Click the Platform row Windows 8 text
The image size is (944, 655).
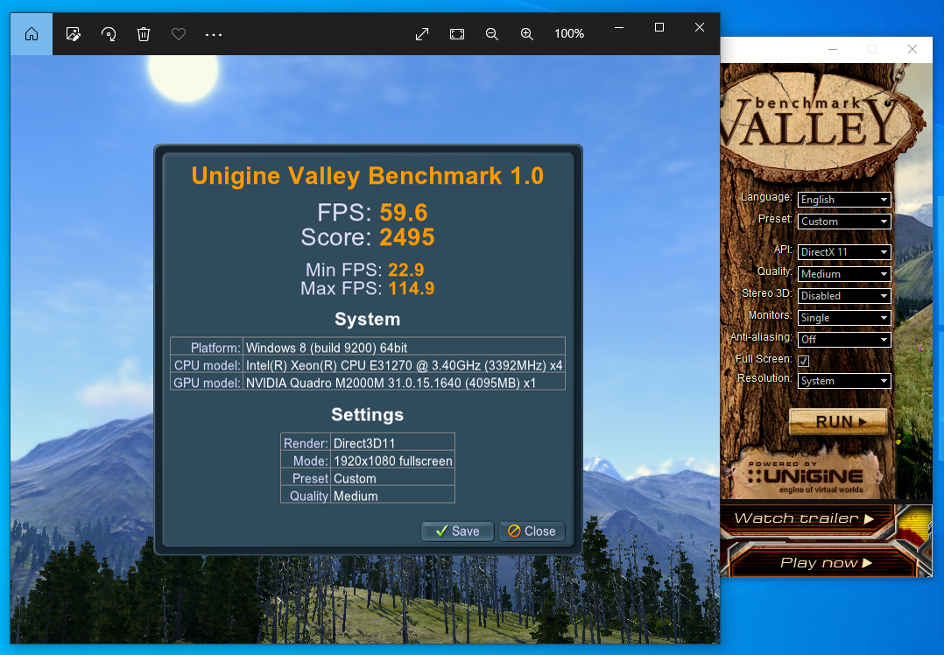[327, 348]
